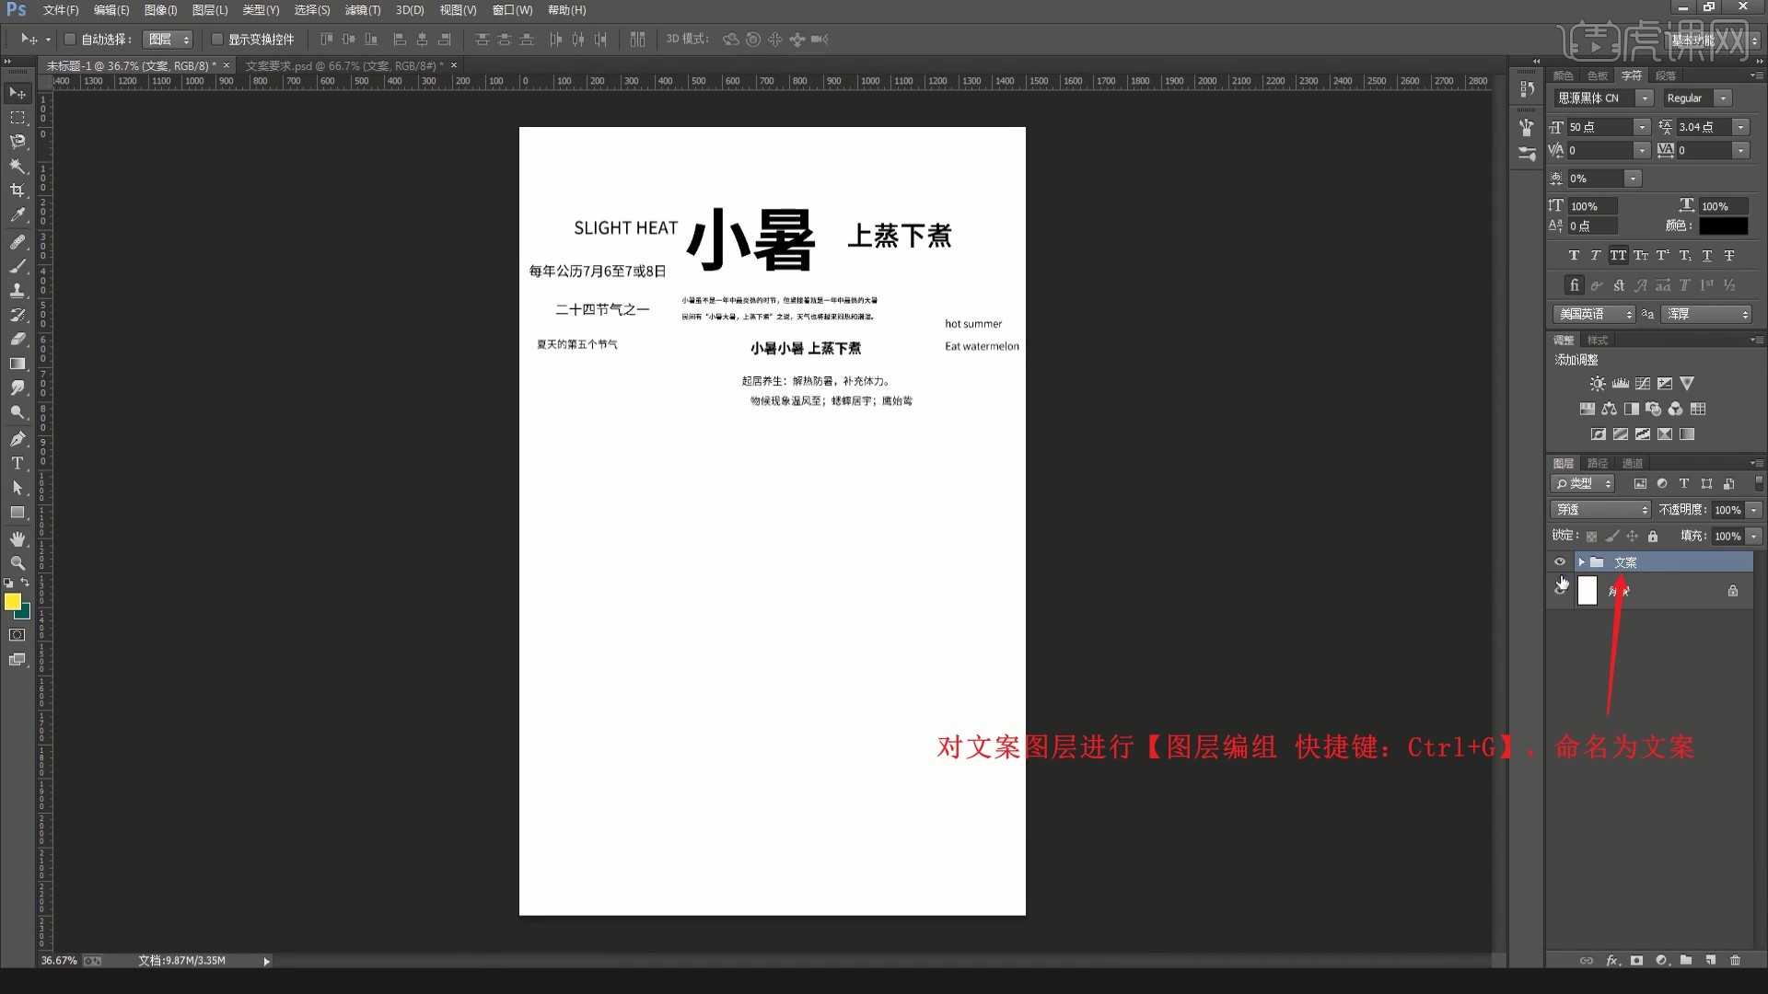Expand the 文案 layer group
Viewport: 1768px width, 994px height.
(x=1581, y=562)
